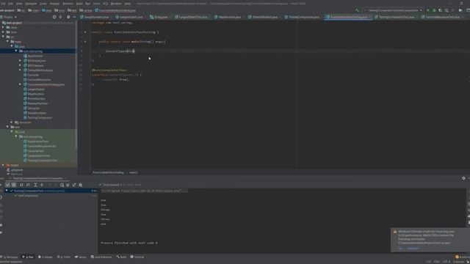This screenshot has height=264, width=470.
Task: Open the Window menu
Action: [x=116, y=4]
